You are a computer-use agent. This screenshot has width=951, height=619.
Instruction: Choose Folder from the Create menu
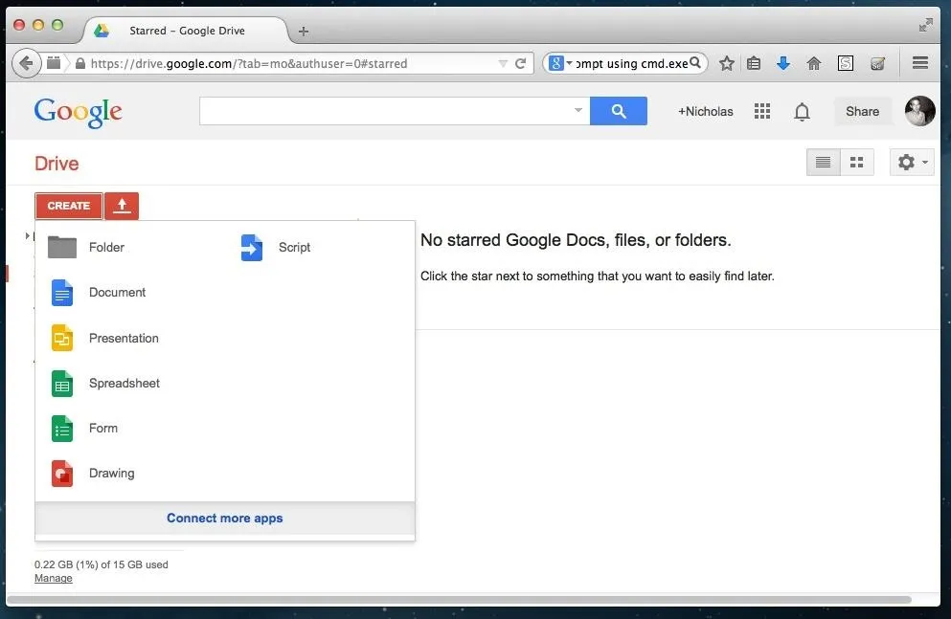(106, 247)
